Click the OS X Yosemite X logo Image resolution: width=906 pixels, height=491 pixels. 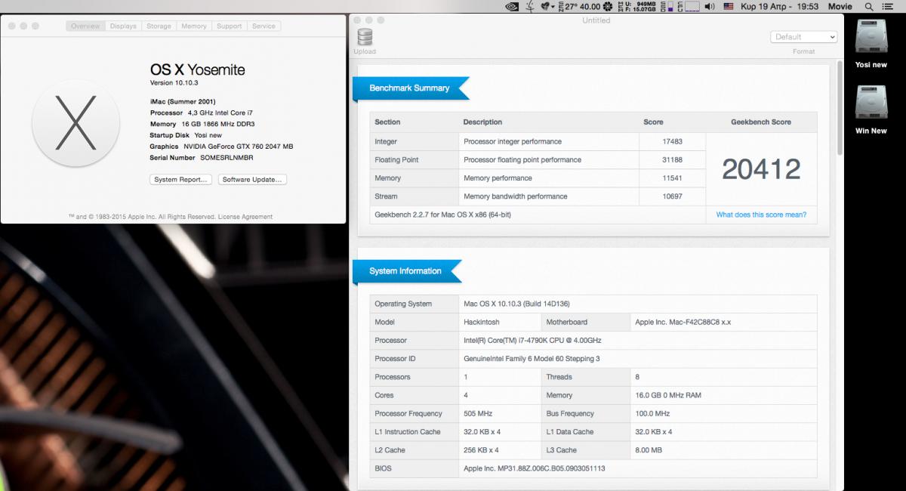pyautogui.click(x=75, y=123)
